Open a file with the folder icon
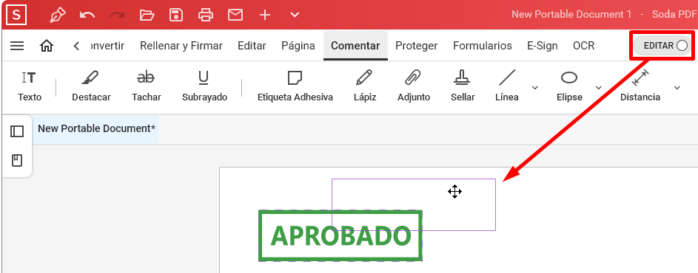This screenshot has height=273, width=698. pos(147,15)
